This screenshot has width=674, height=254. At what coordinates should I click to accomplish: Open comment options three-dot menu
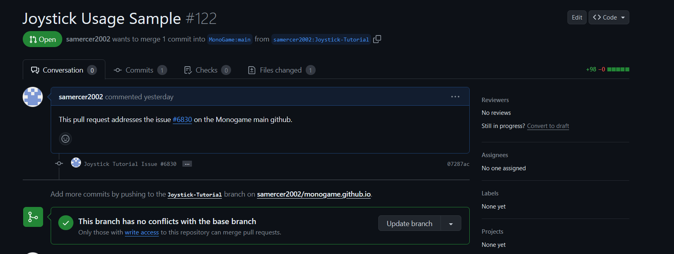point(455,96)
